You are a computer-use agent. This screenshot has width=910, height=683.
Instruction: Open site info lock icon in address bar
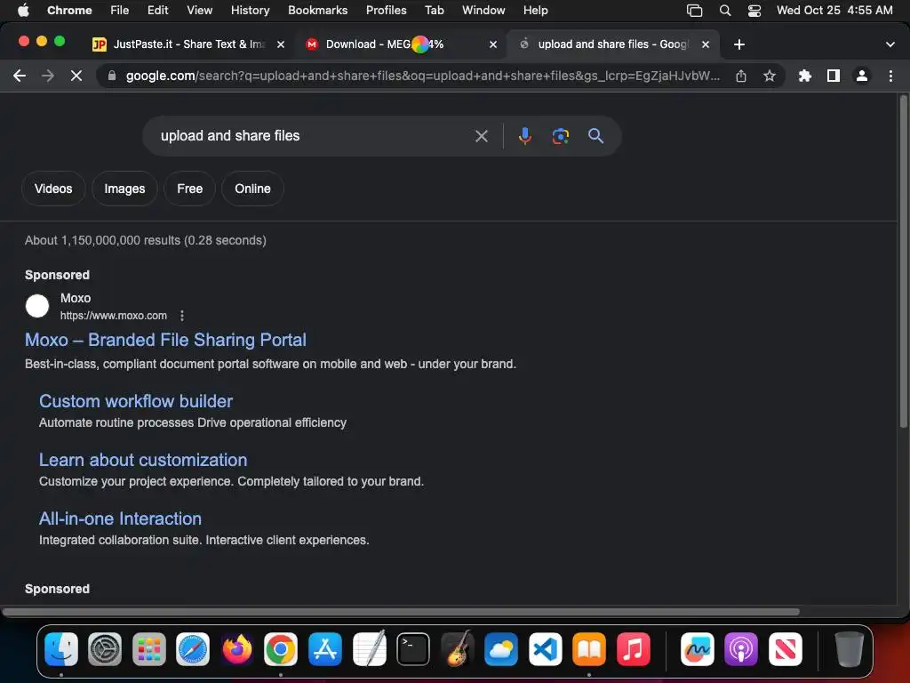click(x=112, y=76)
